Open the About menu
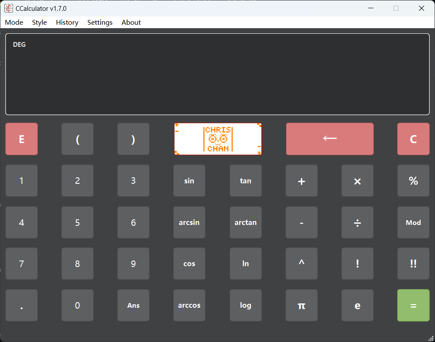The image size is (435, 342). coord(131,22)
